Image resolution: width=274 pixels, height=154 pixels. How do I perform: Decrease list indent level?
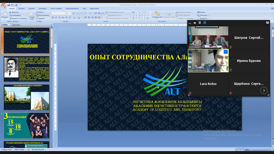[96, 13]
